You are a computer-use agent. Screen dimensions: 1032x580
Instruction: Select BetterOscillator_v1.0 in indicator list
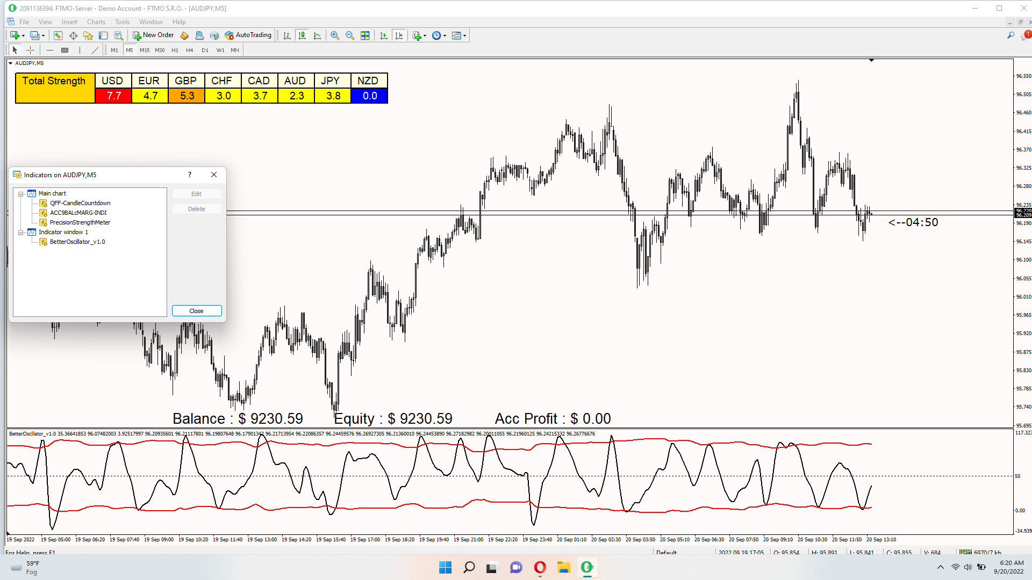(77, 242)
